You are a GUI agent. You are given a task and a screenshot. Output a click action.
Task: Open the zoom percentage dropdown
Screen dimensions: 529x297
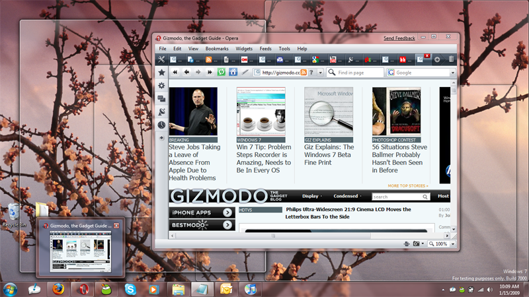[x=453, y=244]
